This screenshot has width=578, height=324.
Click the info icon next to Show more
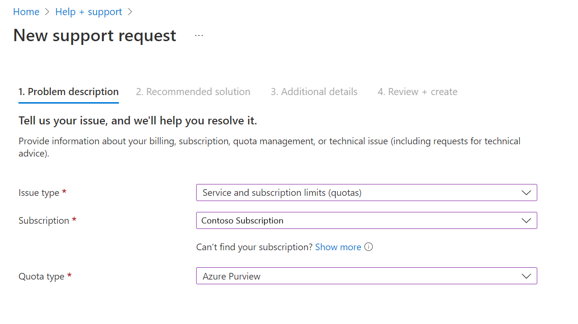(369, 246)
